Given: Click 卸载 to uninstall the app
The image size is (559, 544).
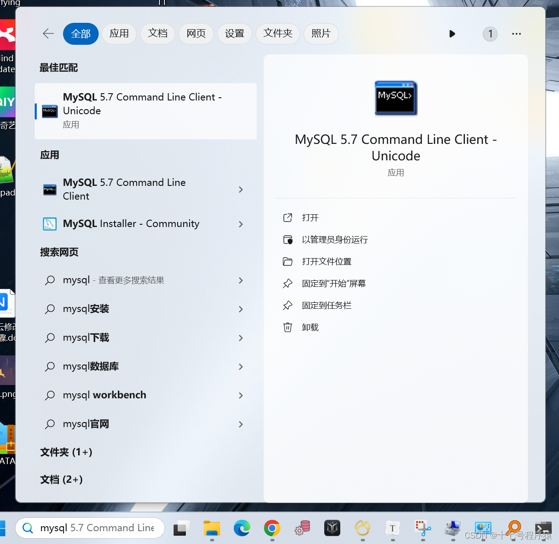Looking at the screenshot, I should pos(310,327).
